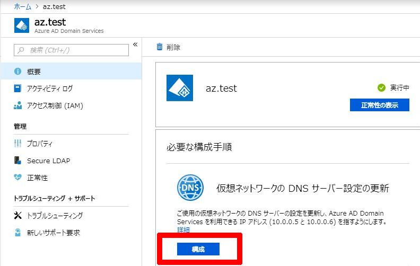Viewport: 420px width, 266px height.
Task: Click トラブルシューティング + サポート section heading
Action: tap(55, 198)
